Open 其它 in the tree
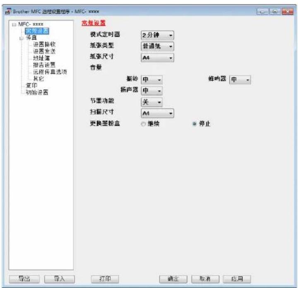 38,79
